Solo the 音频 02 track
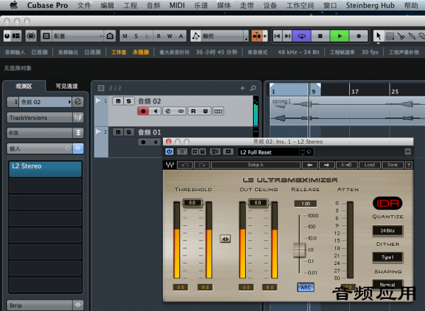The image size is (425, 311). coord(129,101)
